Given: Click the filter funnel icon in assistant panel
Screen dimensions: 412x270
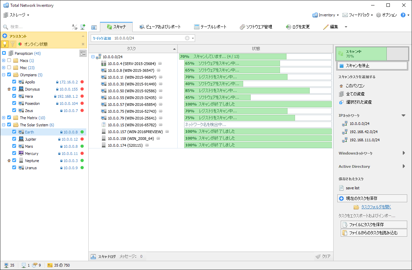Looking at the screenshot, I should (x=13, y=44).
